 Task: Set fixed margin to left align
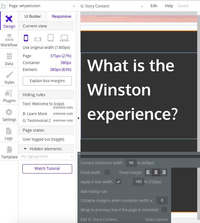(148, 172)
